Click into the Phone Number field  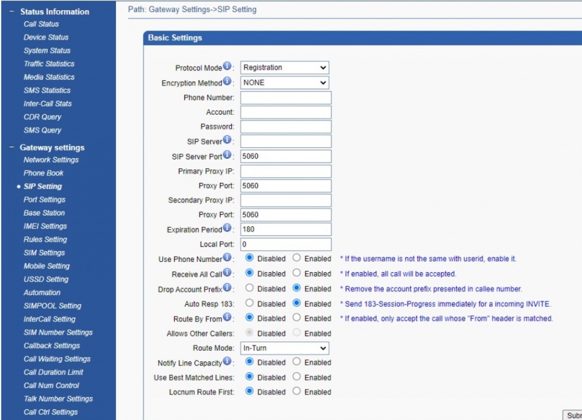pyautogui.click(x=285, y=97)
